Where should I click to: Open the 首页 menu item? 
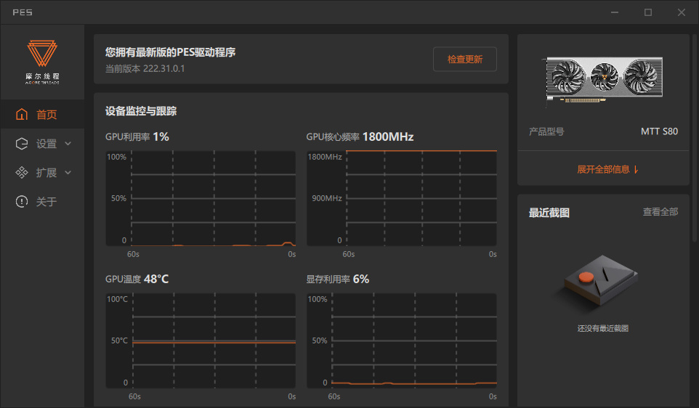tap(42, 115)
